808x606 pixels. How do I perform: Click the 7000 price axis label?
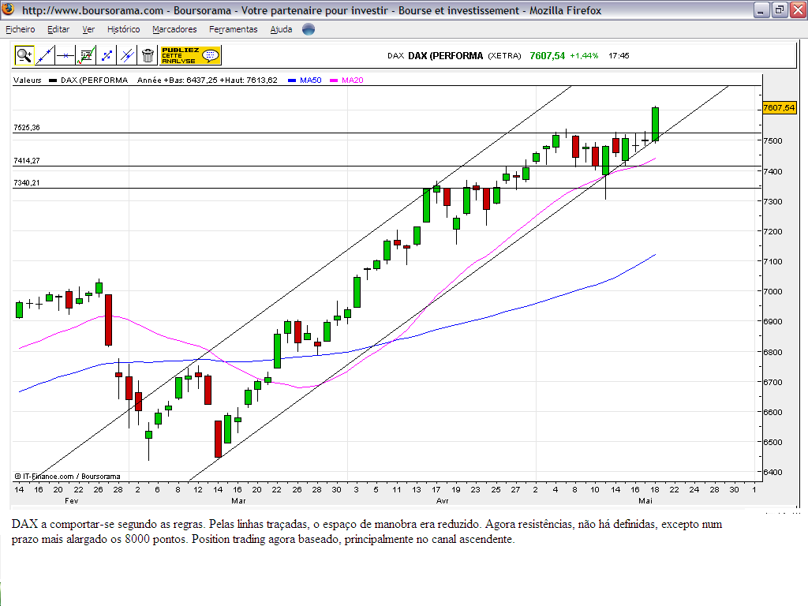773,292
